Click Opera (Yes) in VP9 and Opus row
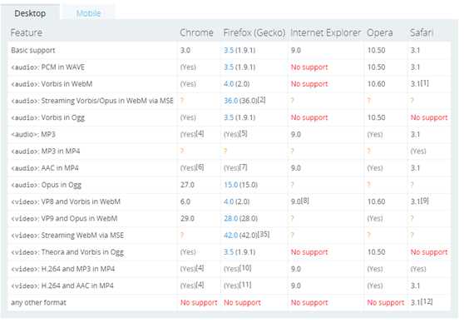 375,218
